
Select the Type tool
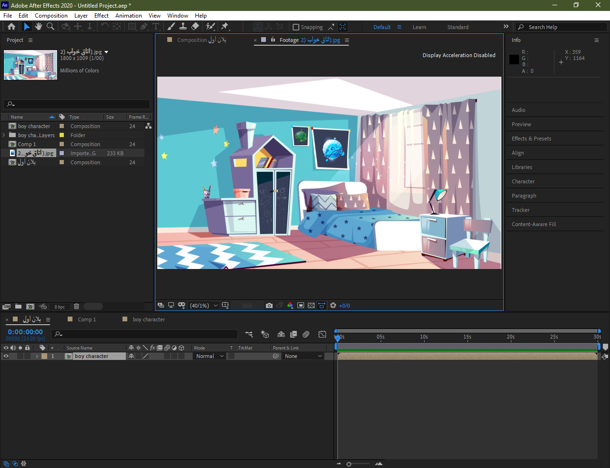coord(155,27)
